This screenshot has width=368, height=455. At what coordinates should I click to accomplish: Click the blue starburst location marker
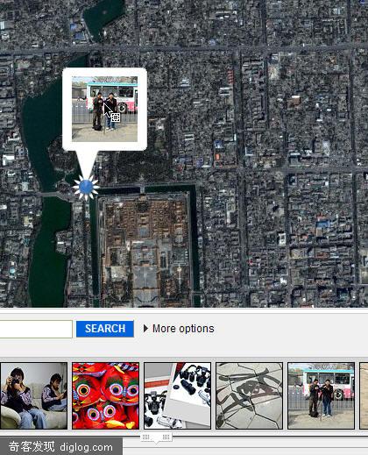[x=86, y=187]
